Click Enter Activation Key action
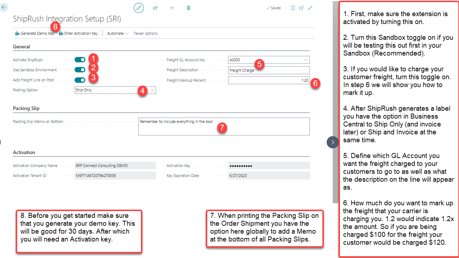The height and width of the screenshot is (258, 459). [78, 33]
